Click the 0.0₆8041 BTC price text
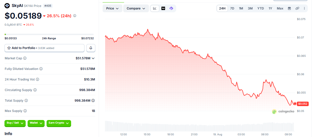 (13, 25)
